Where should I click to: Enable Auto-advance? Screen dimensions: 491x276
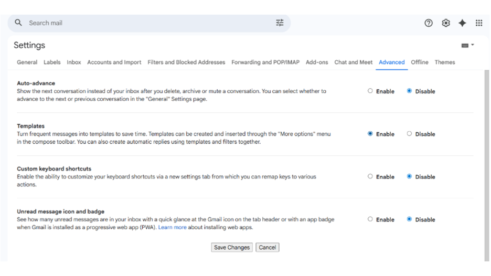370,91
